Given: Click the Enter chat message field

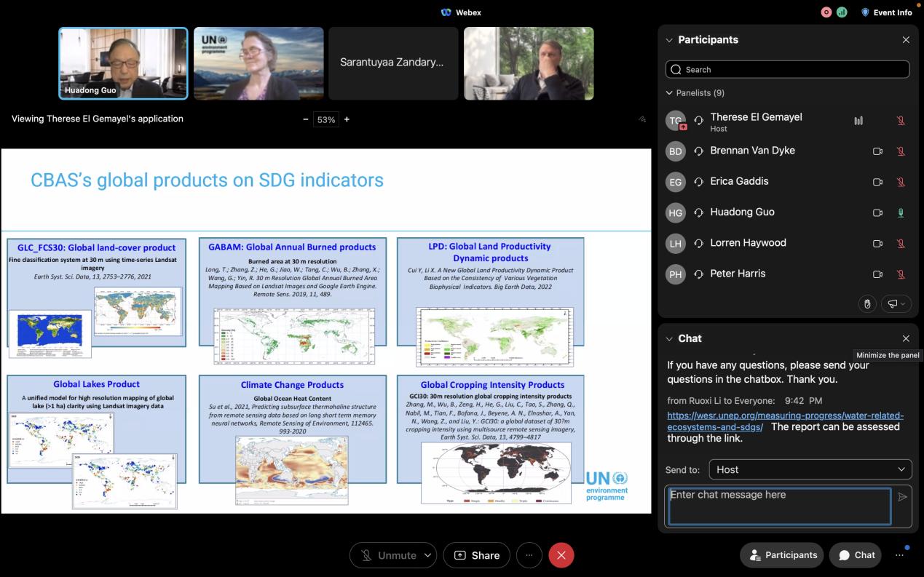Looking at the screenshot, I should 779,506.
